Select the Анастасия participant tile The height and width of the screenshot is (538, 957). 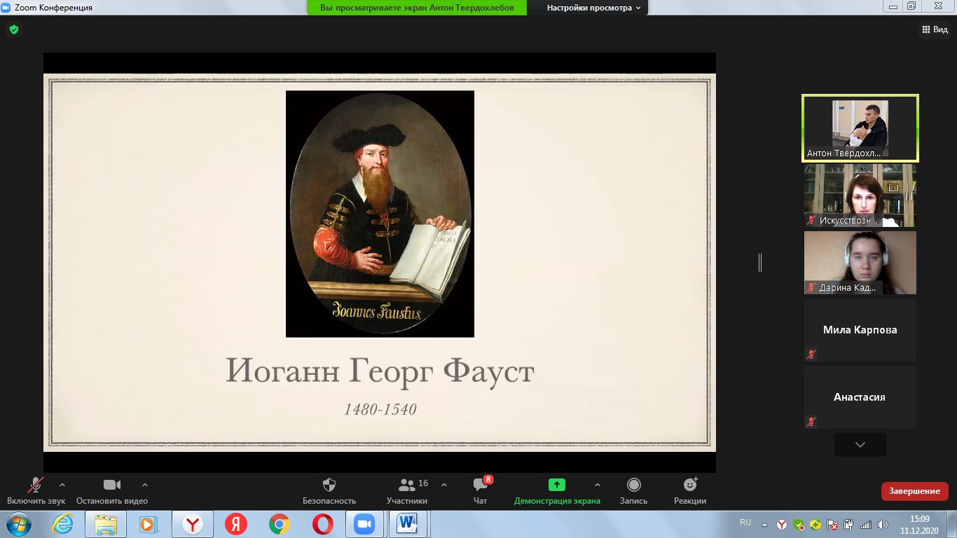(x=860, y=397)
